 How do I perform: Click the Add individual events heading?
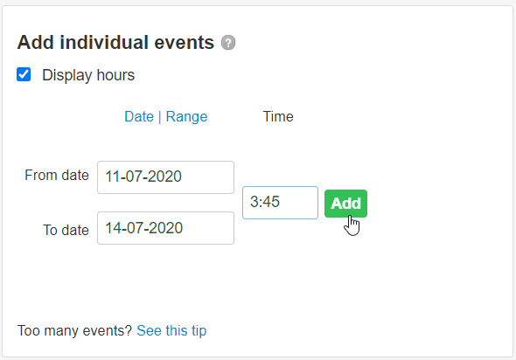click(115, 43)
